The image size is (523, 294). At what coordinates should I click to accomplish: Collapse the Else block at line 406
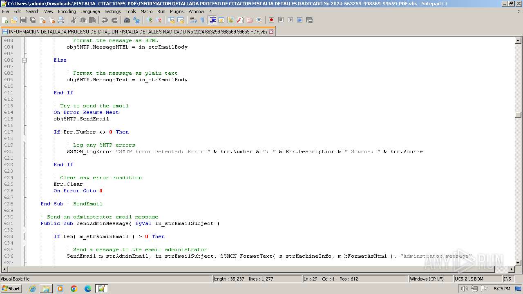(x=24, y=60)
